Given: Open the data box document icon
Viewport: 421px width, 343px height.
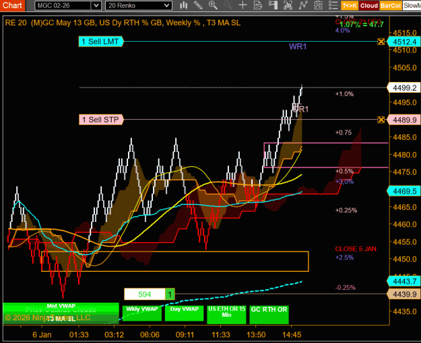Looking at the screenshot, I should click(x=258, y=5).
